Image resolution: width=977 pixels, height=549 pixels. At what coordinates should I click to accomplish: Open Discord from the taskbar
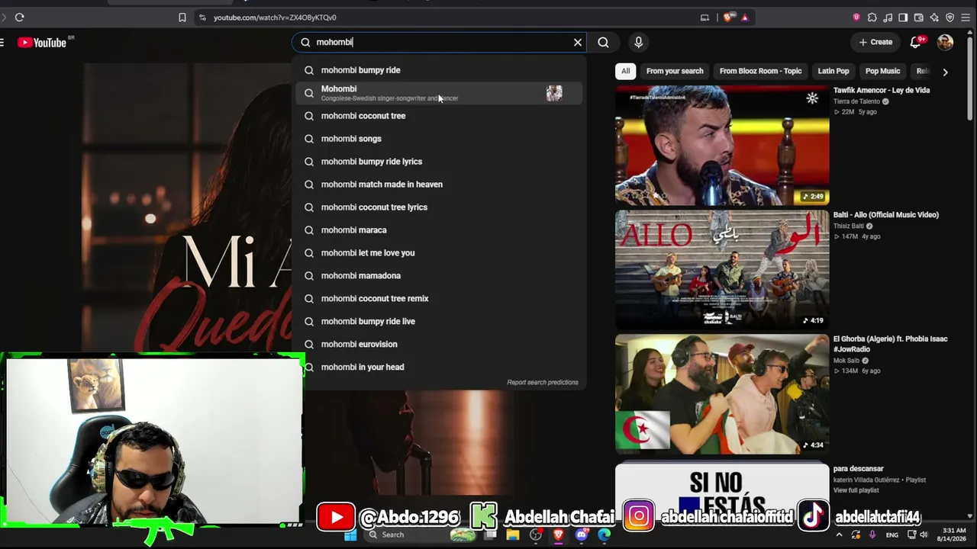tap(582, 535)
